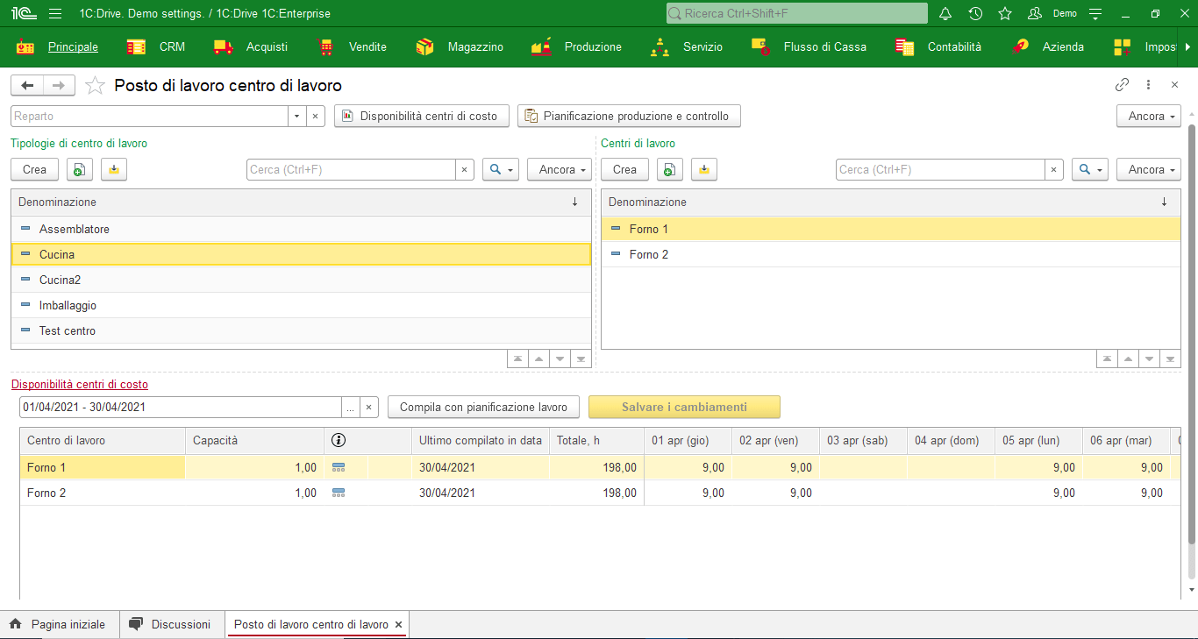The width and height of the screenshot is (1198, 639).
Task: Open the period selection ellipsis button
Action: pyautogui.click(x=350, y=408)
